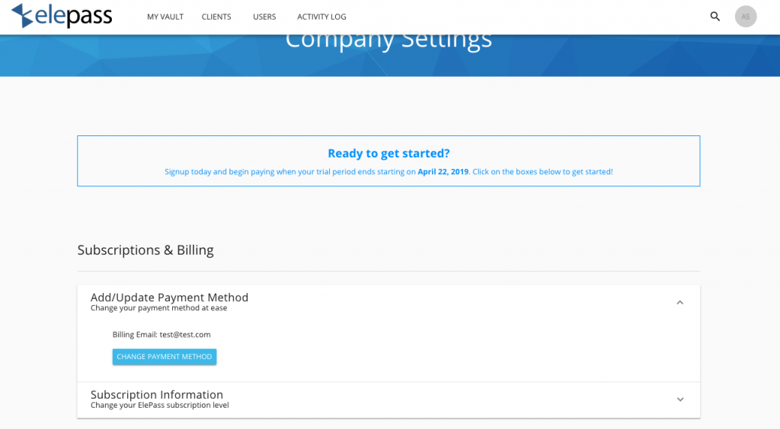Select the billing email test@test.com
The width and height of the screenshot is (780, 429).
[x=184, y=335]
